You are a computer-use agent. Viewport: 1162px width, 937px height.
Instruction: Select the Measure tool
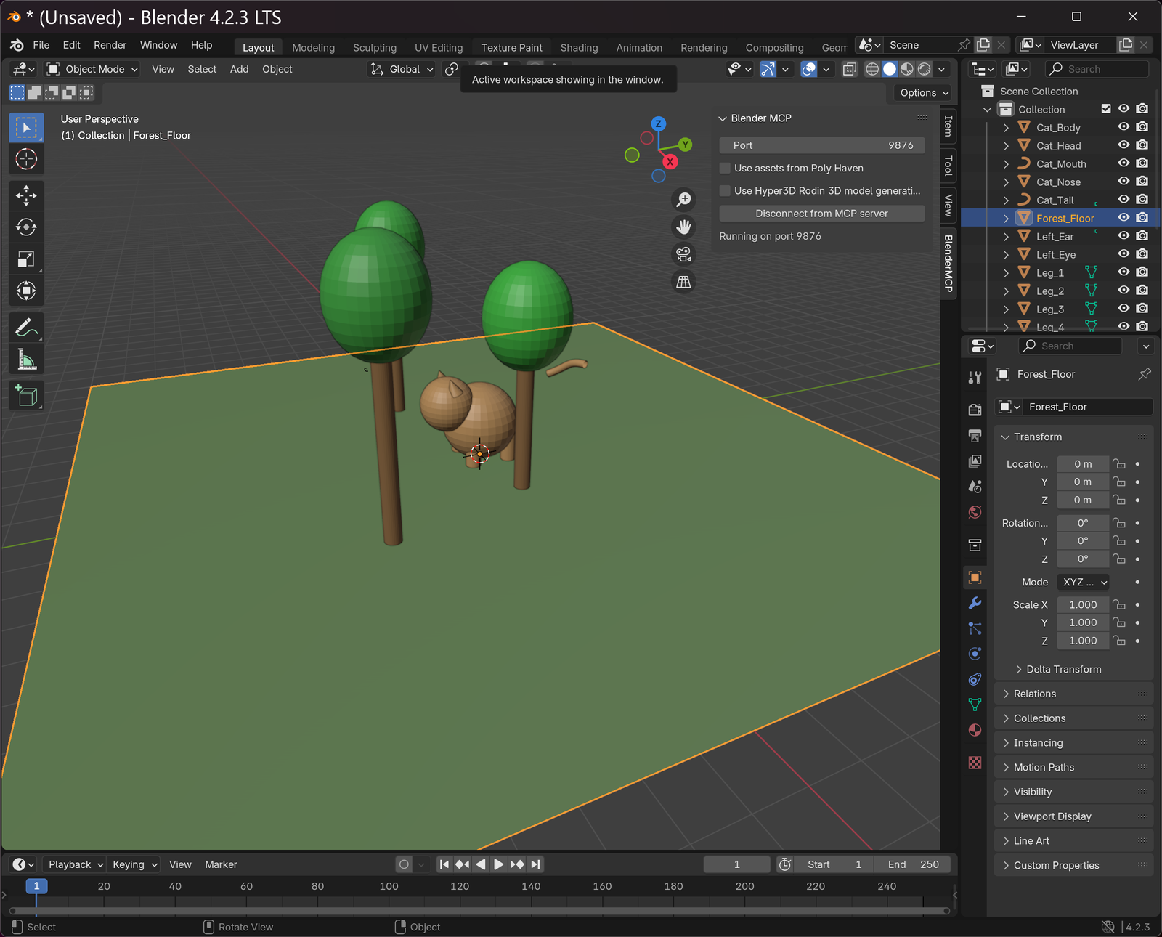26,359
